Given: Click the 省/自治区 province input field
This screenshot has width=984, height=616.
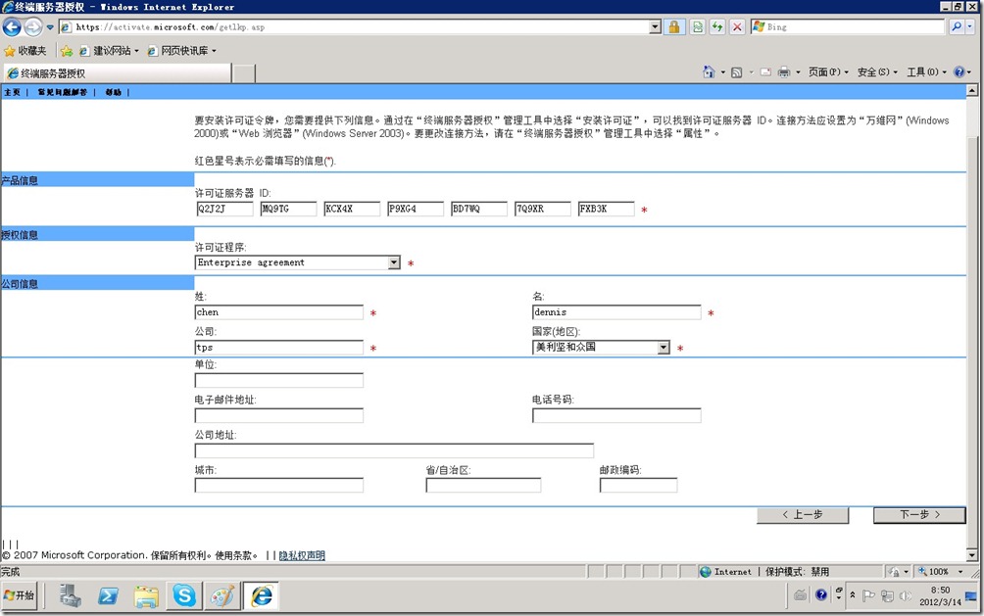Looking at the screenshot, I should pos(483,486).
